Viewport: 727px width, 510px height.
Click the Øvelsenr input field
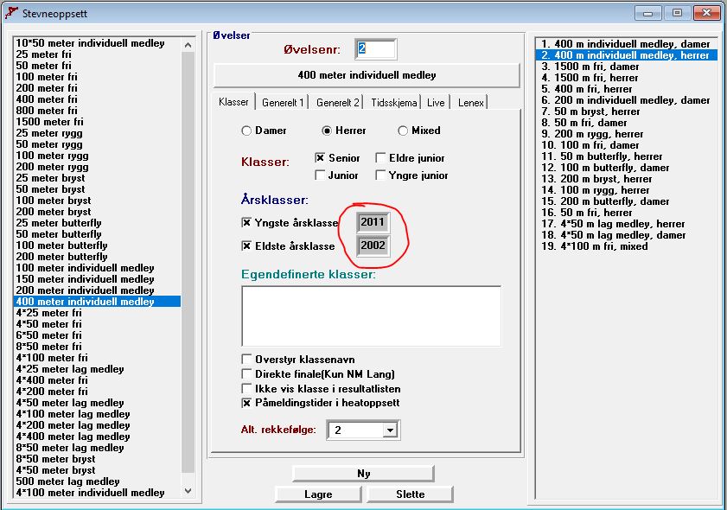pos(375,49)
